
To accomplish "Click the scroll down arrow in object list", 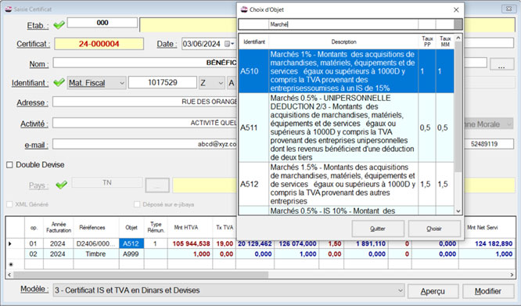I will pyautogui.click(x=458, y=211).
